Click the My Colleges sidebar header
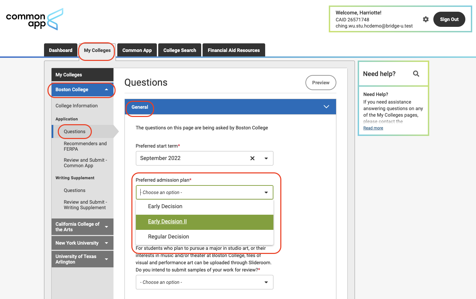 (x=83, y=75)
